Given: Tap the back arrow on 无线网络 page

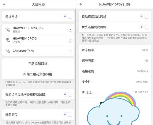Looking at the screenshot, I should [x=4, y=4].
